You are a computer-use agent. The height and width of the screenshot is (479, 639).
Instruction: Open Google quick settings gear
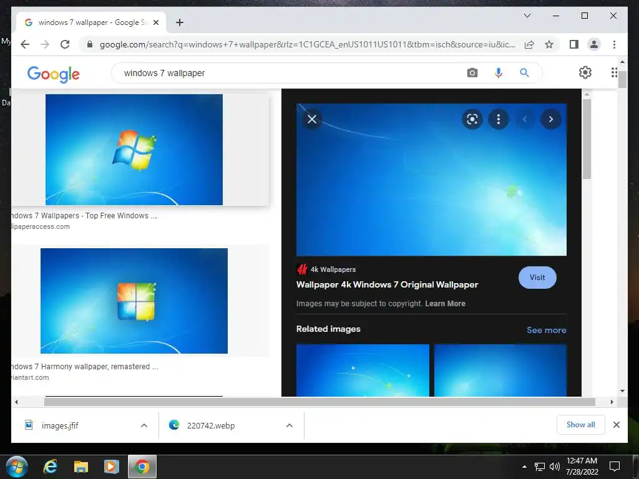pos(585,72)
